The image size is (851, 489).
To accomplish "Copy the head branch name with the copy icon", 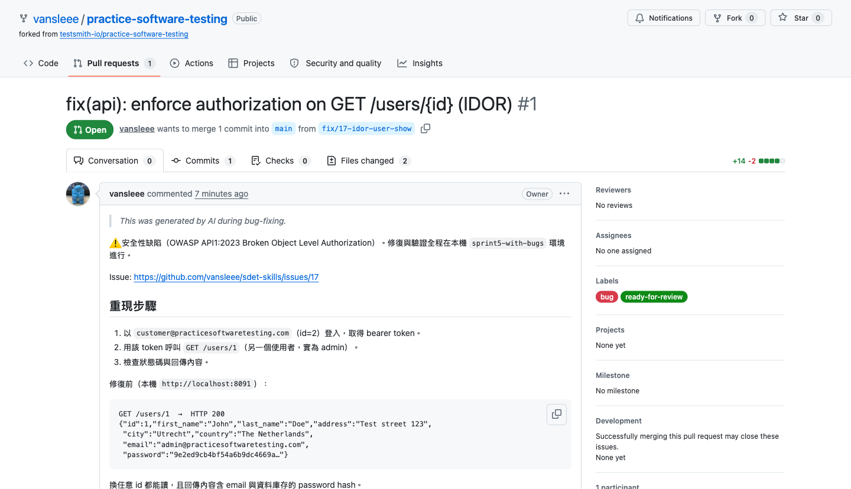I will 425,129.
